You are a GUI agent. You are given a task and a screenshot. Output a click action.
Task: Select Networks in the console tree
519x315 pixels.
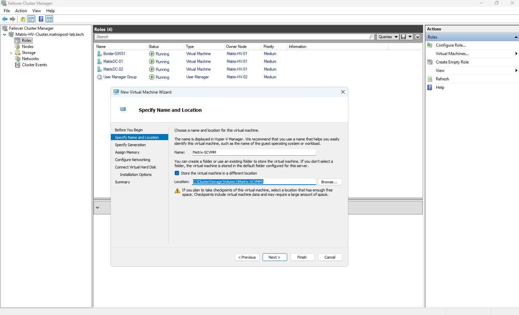(30, 59)
